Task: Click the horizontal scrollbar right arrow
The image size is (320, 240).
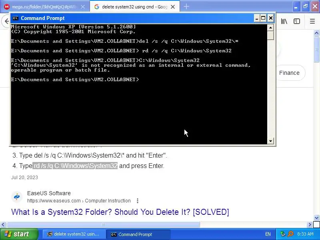Action: coord(310,225)
